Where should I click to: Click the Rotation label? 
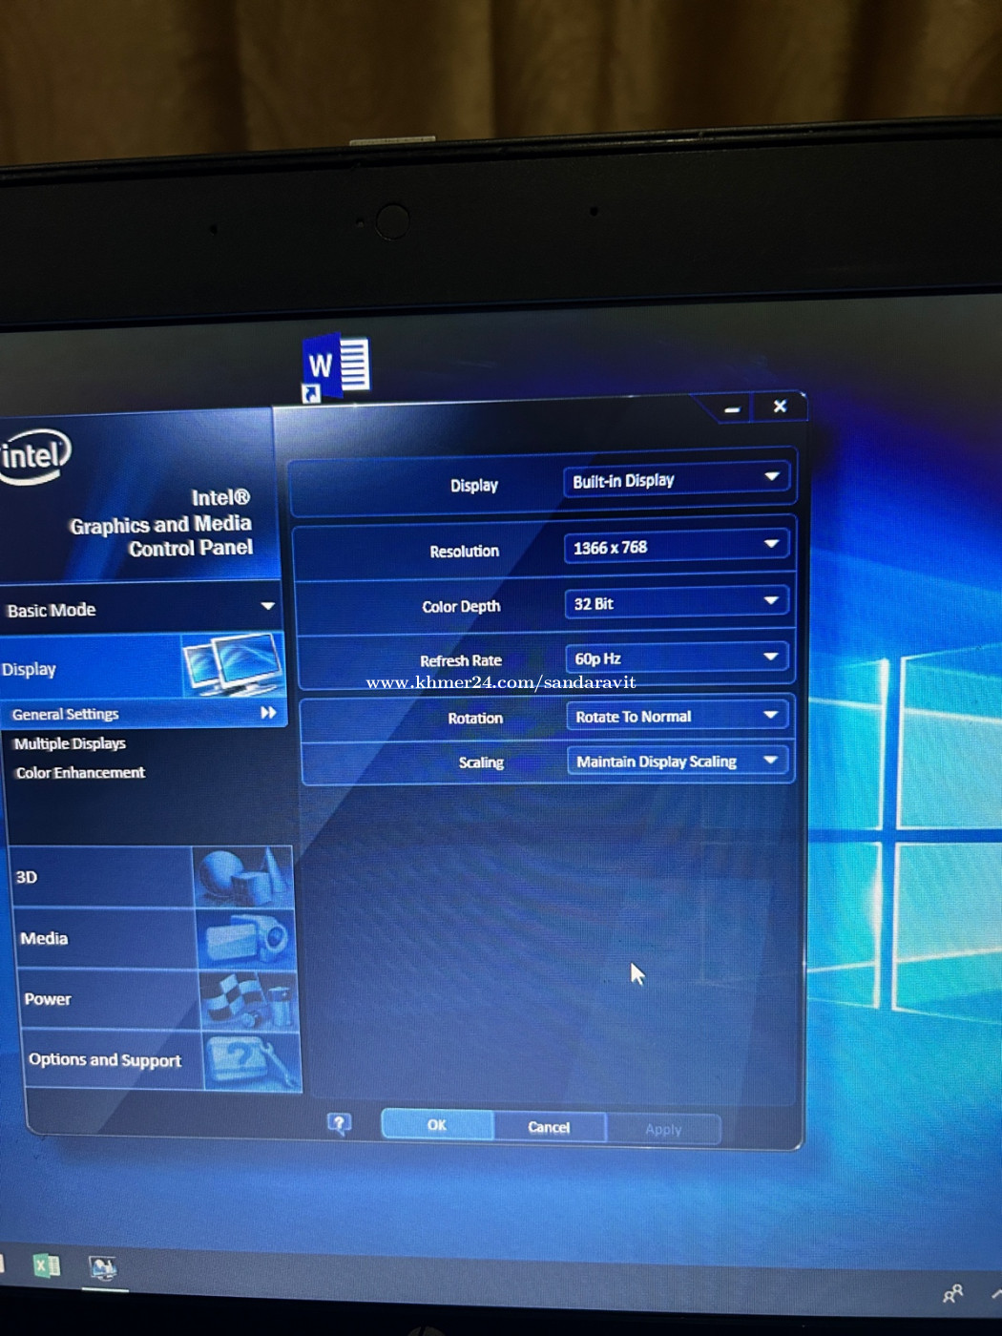pos(475,719)
